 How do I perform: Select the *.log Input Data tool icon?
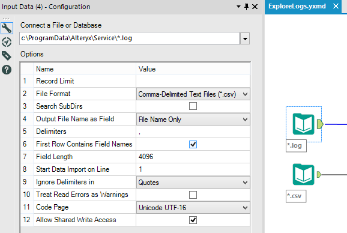coord(303,124)
